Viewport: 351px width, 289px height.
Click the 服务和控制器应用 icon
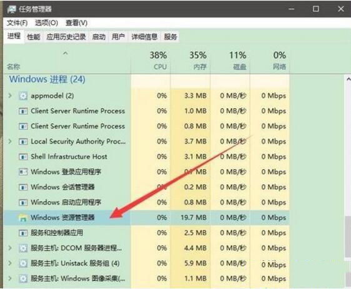pyautogui.click(x=23, y=233)
